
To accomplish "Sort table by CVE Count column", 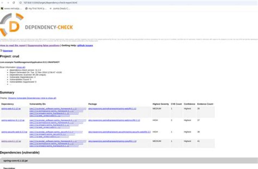I will point(176,104).
